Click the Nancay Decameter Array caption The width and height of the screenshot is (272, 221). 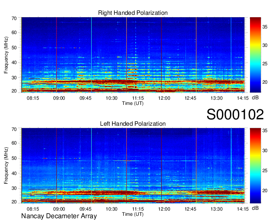pos(59,216)
